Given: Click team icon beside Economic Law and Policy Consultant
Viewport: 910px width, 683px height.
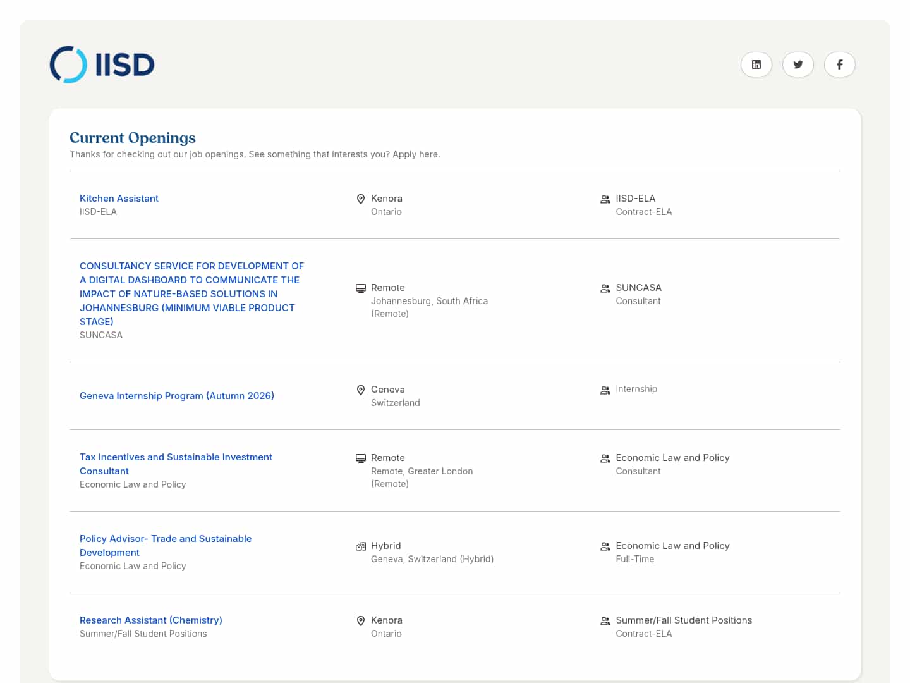Looking at the screenshot, I should (x=605, y=458).
